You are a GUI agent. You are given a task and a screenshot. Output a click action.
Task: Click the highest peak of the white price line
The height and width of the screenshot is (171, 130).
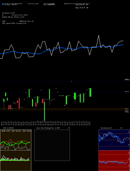tap(99, 35)
